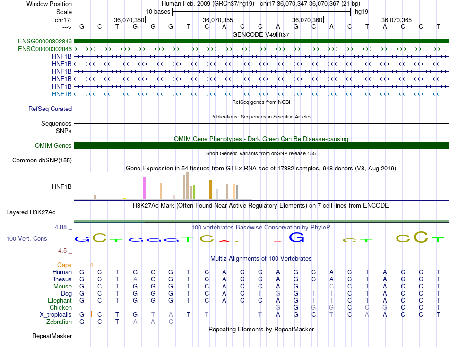
Task: Click the 4.88 upper scale value
Action: click(x=60, y=227)
